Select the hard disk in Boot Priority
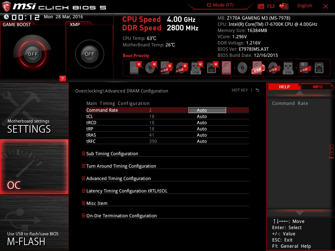Viewport: 335px width, 251px height. tap(134, 68)
